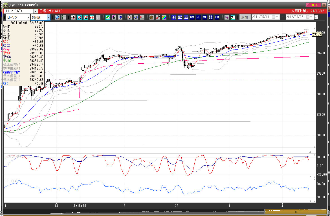Click the 移動平均線 29359.40 row
Image resolution: width=330 pixels, height=216 pixels.
point(23,72)
